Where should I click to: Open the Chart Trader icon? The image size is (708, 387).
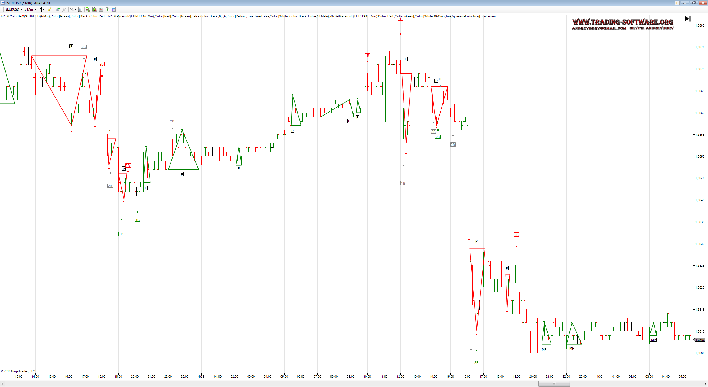click(88, 9)
